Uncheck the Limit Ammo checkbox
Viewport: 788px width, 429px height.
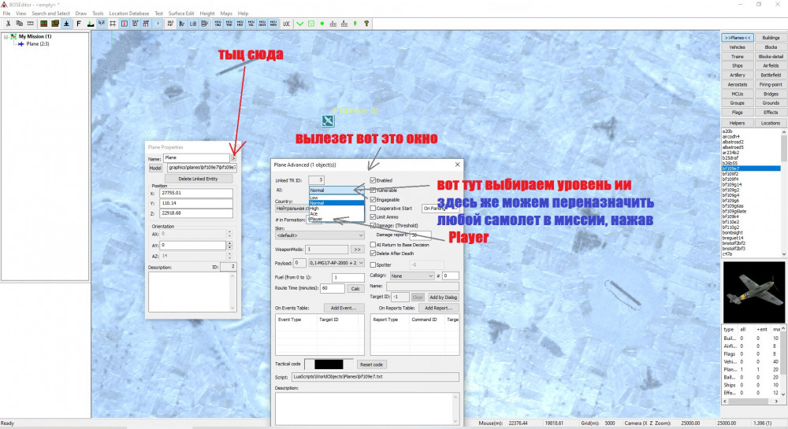(374, 216)
